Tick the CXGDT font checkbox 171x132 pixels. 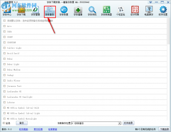(x=4, y=37)
